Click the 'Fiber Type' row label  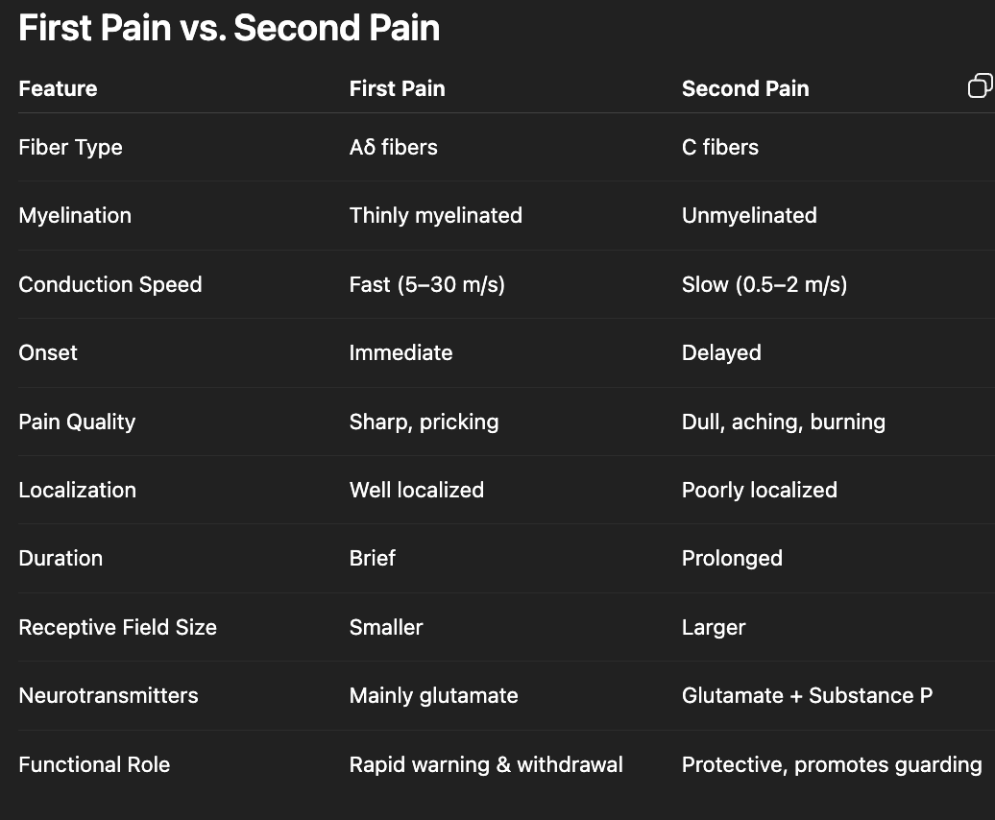click(x=70, y=147)
